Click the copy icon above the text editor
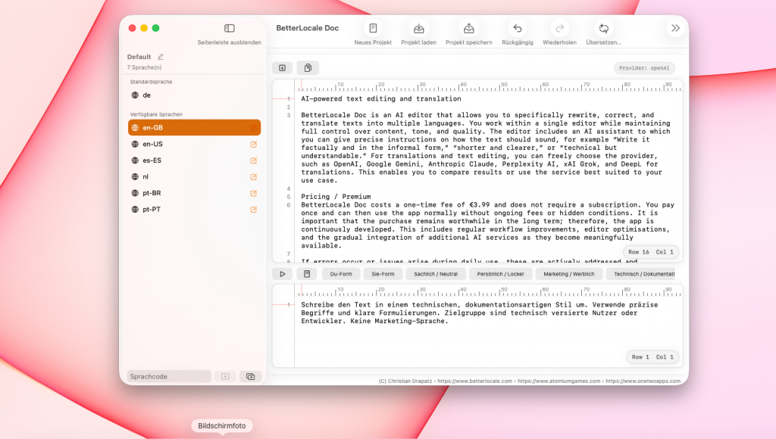Image resolution: width=776 pixels, height=439 pixels. (x=308, y=68)
